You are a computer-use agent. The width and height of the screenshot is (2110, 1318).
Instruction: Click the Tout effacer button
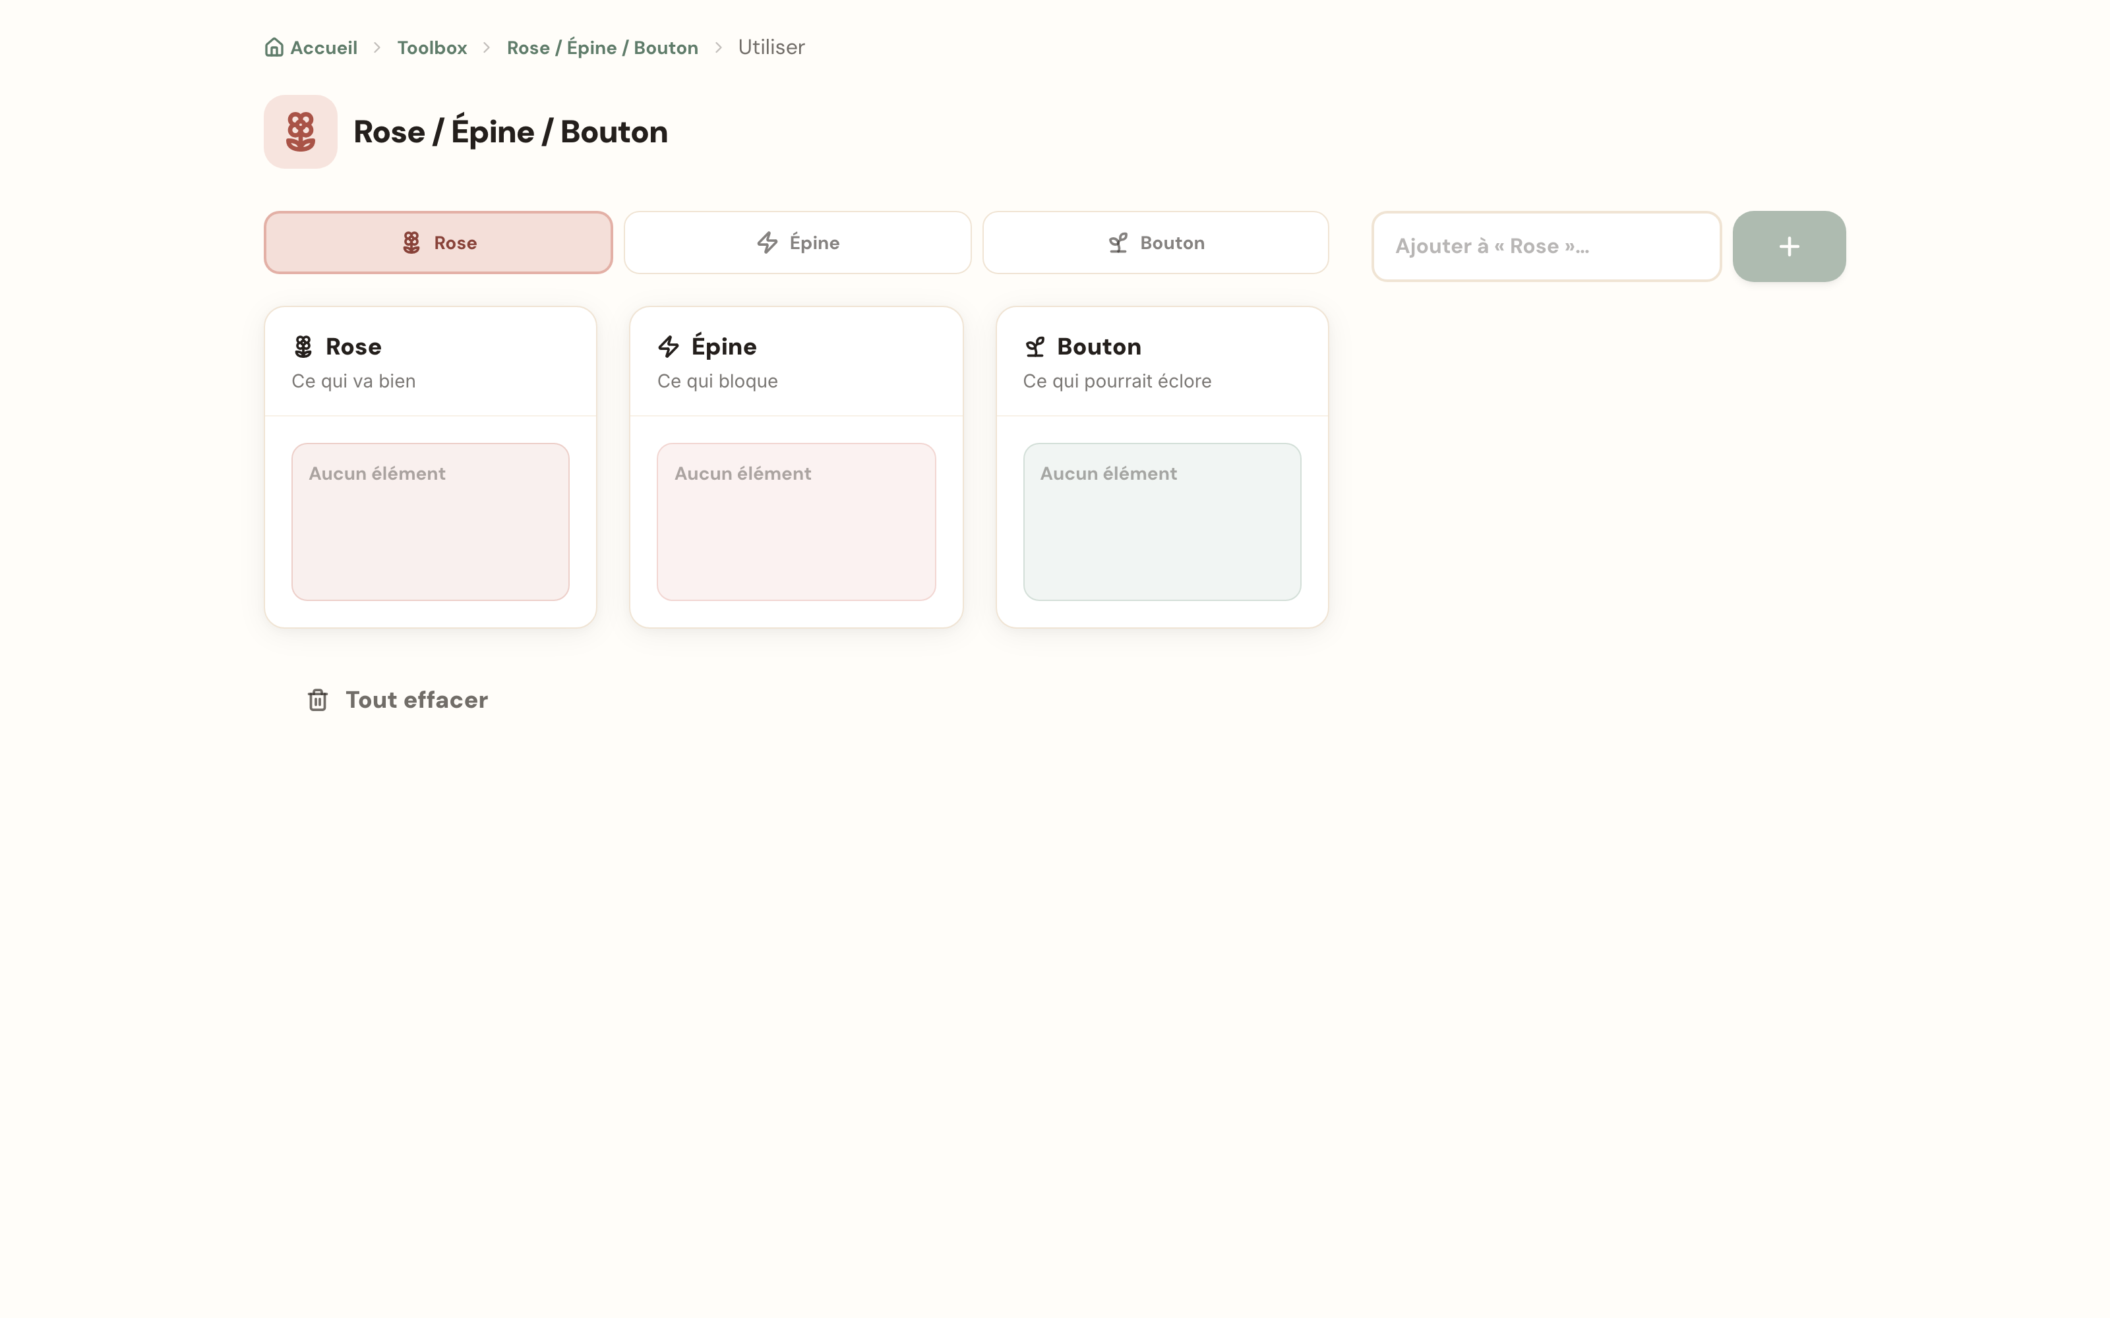pos(398,700)
